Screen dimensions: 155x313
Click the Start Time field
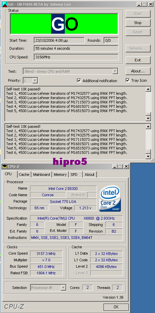[59, 40]
